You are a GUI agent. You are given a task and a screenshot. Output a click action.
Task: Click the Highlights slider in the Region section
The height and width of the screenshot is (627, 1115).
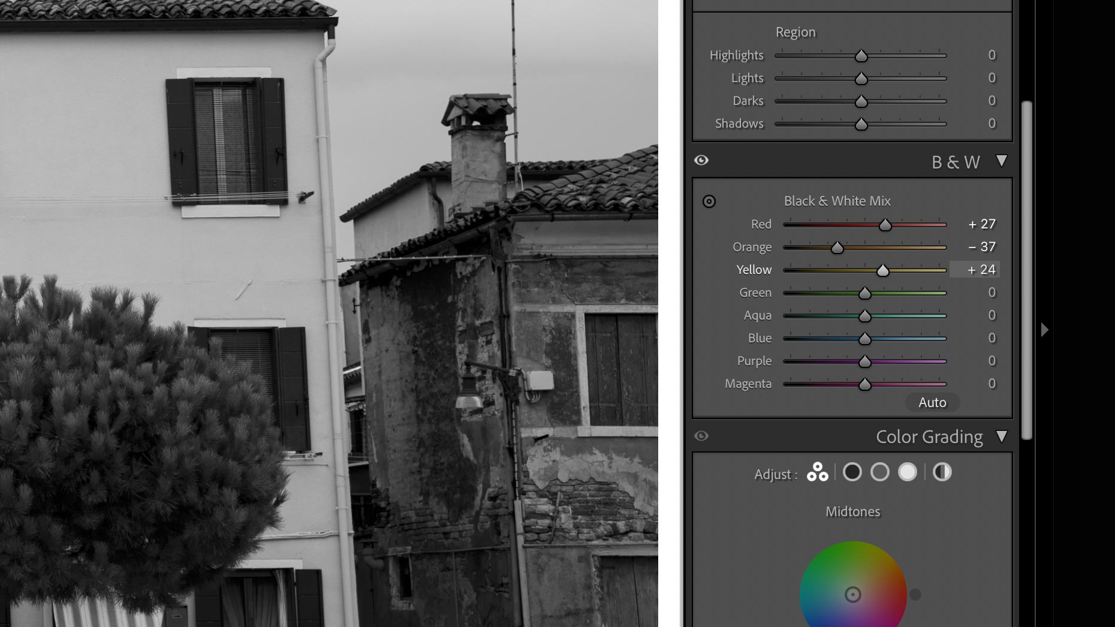click(861, 55)
